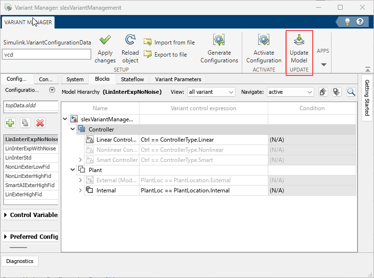The height and width of the screenshot is (278, 374).
Task: Expand the Control Variable section
Action: pos(6,215)
